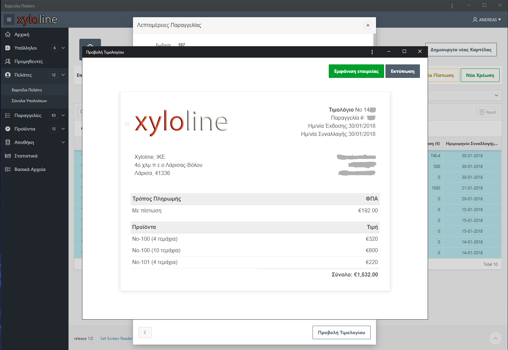The height and width of the screenshot is (350, 508).
Task: Click the Παραγγελίες orders list icon
Action: (x=8, y=115)
